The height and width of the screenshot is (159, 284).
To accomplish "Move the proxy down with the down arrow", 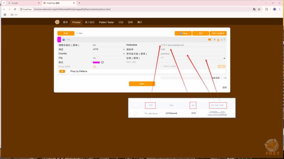I will click(x=224, y=40).
